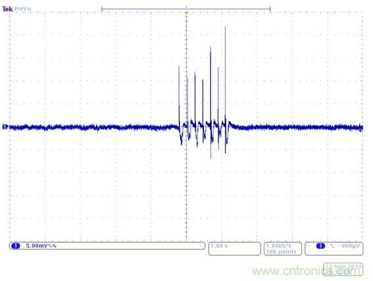Click the left bracket of the record view bar

coord(102,9)
